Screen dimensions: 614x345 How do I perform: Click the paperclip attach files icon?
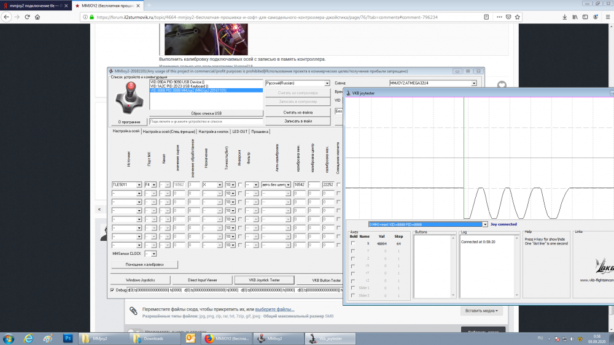pos(133,311)
